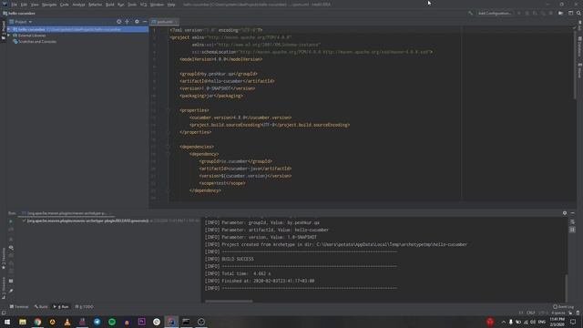
Task: Click the rerun green arrow in Run panel
Action: pyautogui.click(x=11, y=221)
